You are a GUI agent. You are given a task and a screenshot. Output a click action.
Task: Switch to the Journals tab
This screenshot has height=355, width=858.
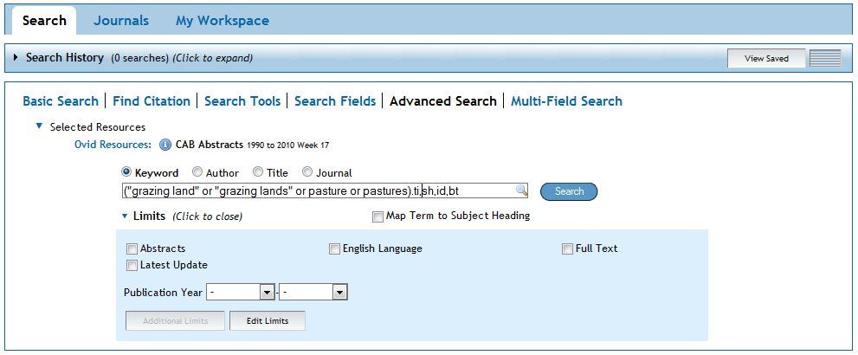[121, 21]
